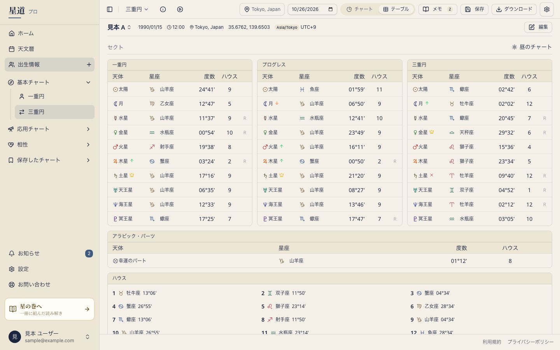This screenshot has height=350, width=560.
Task: Open the 見本 A profile selector
Action: pos(119,27)
